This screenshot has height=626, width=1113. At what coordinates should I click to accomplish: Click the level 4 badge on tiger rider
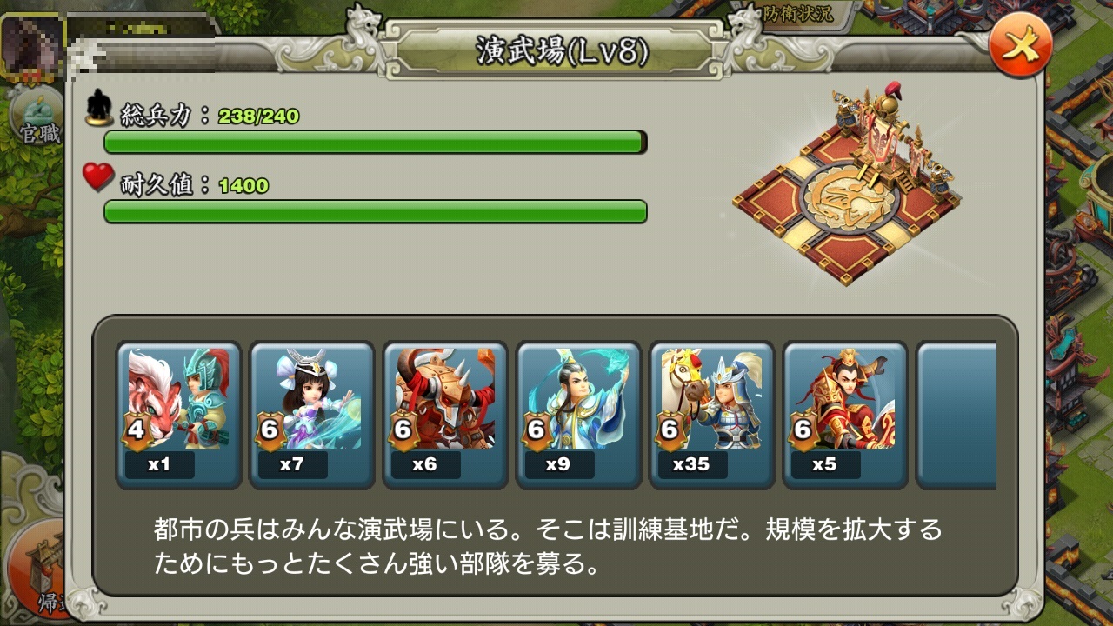coord(136,430)
